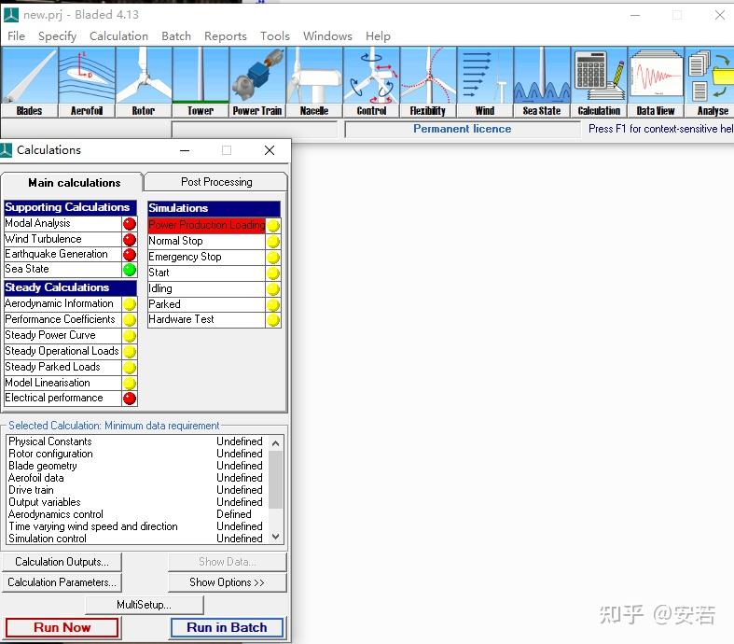The height and width of the screenshot is (644, 734).
Task: Click the Run Now button
Action: click(x=62, y=627)
